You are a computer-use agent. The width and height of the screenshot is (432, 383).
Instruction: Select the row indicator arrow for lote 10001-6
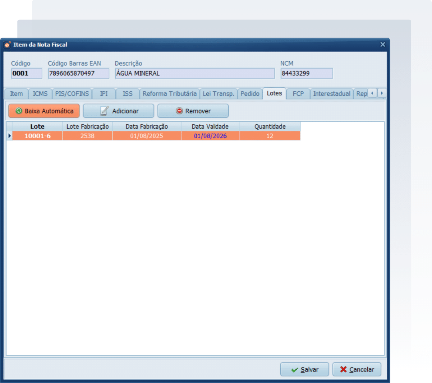click(9, 136)
